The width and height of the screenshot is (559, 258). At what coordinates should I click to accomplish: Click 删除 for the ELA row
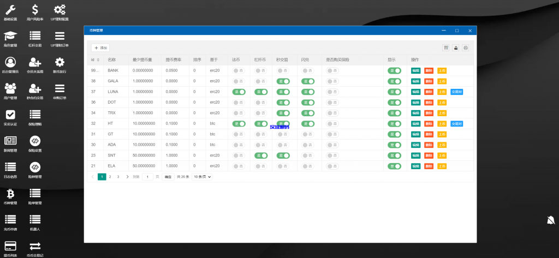[429, 166]
